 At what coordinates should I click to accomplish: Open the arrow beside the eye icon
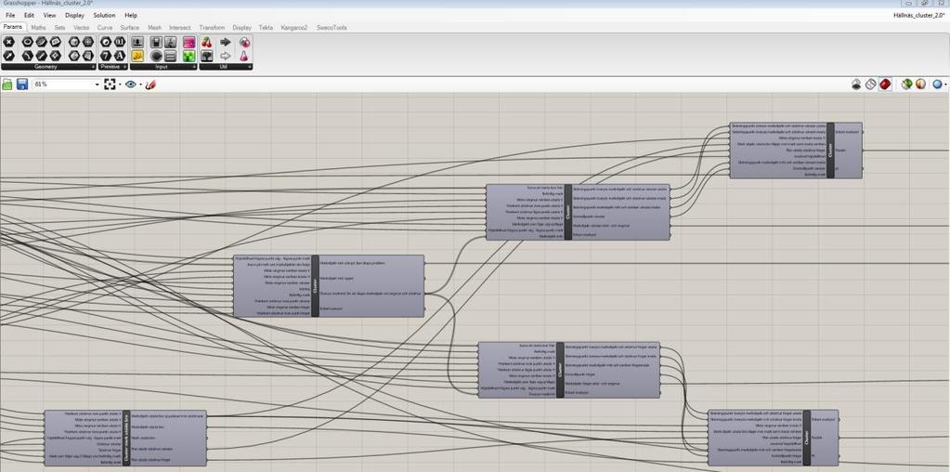pyautogui.click(x=140, y=85)
